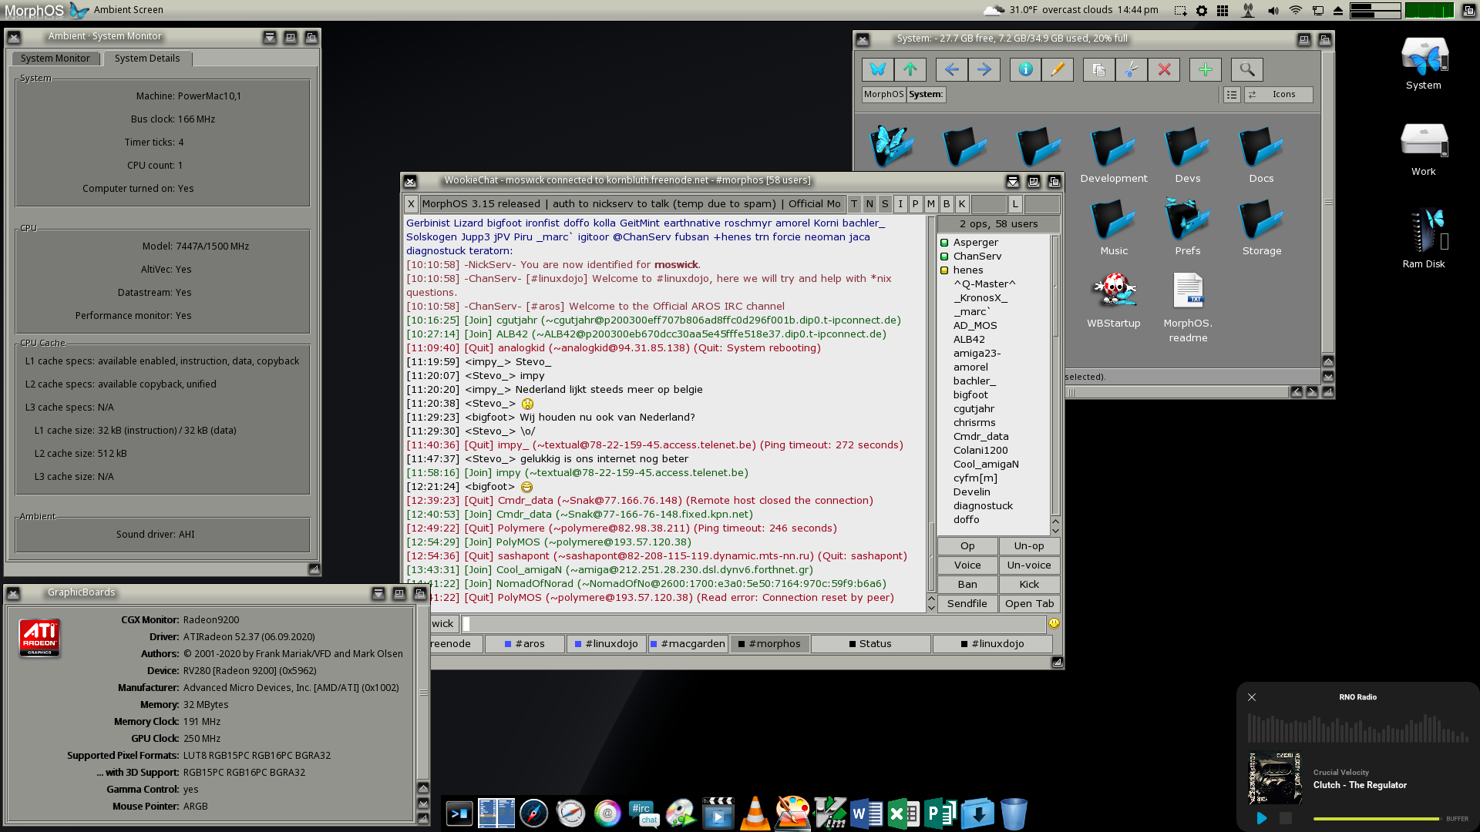
Task: Open the trash can in the dock
Action: pyautogui.click(x=1014, y=814)
